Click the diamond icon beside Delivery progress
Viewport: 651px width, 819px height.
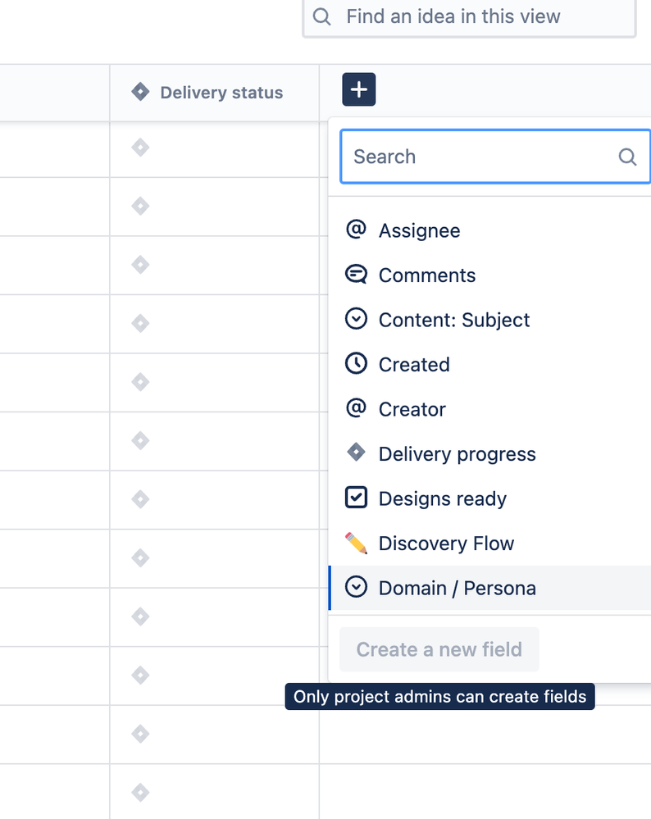[356, 453]
